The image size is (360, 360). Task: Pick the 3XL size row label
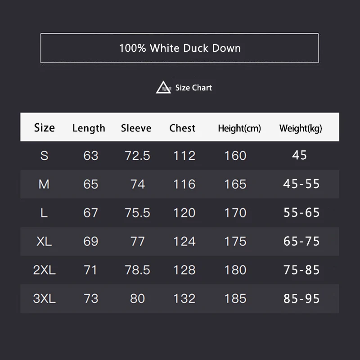tap(44, 298)
